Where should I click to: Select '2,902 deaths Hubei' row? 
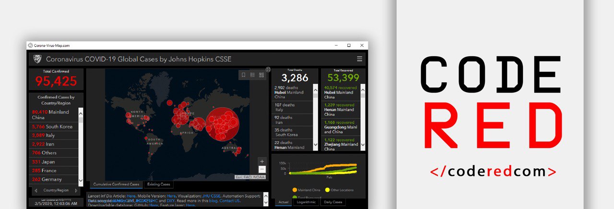(x=293, y=92)
